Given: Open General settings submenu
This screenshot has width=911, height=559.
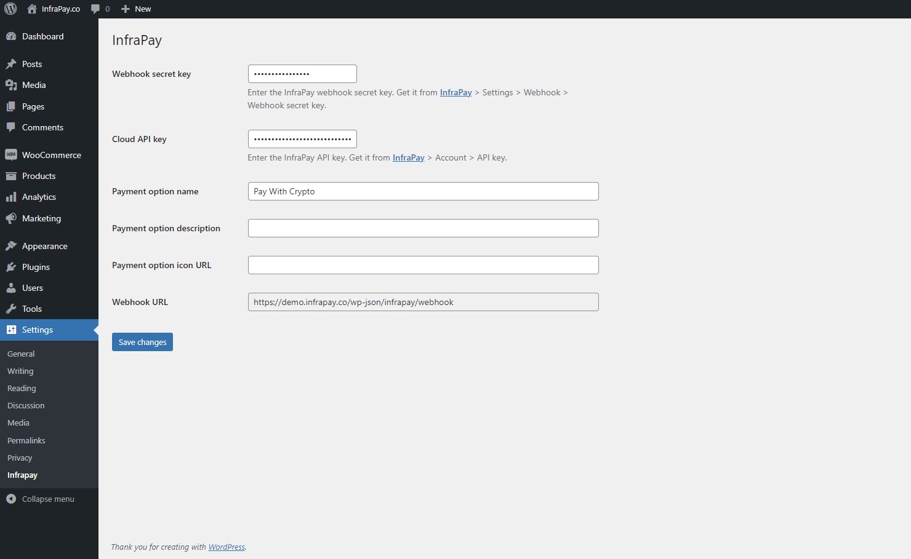Looking at the screenshot, I should point(21,354).
